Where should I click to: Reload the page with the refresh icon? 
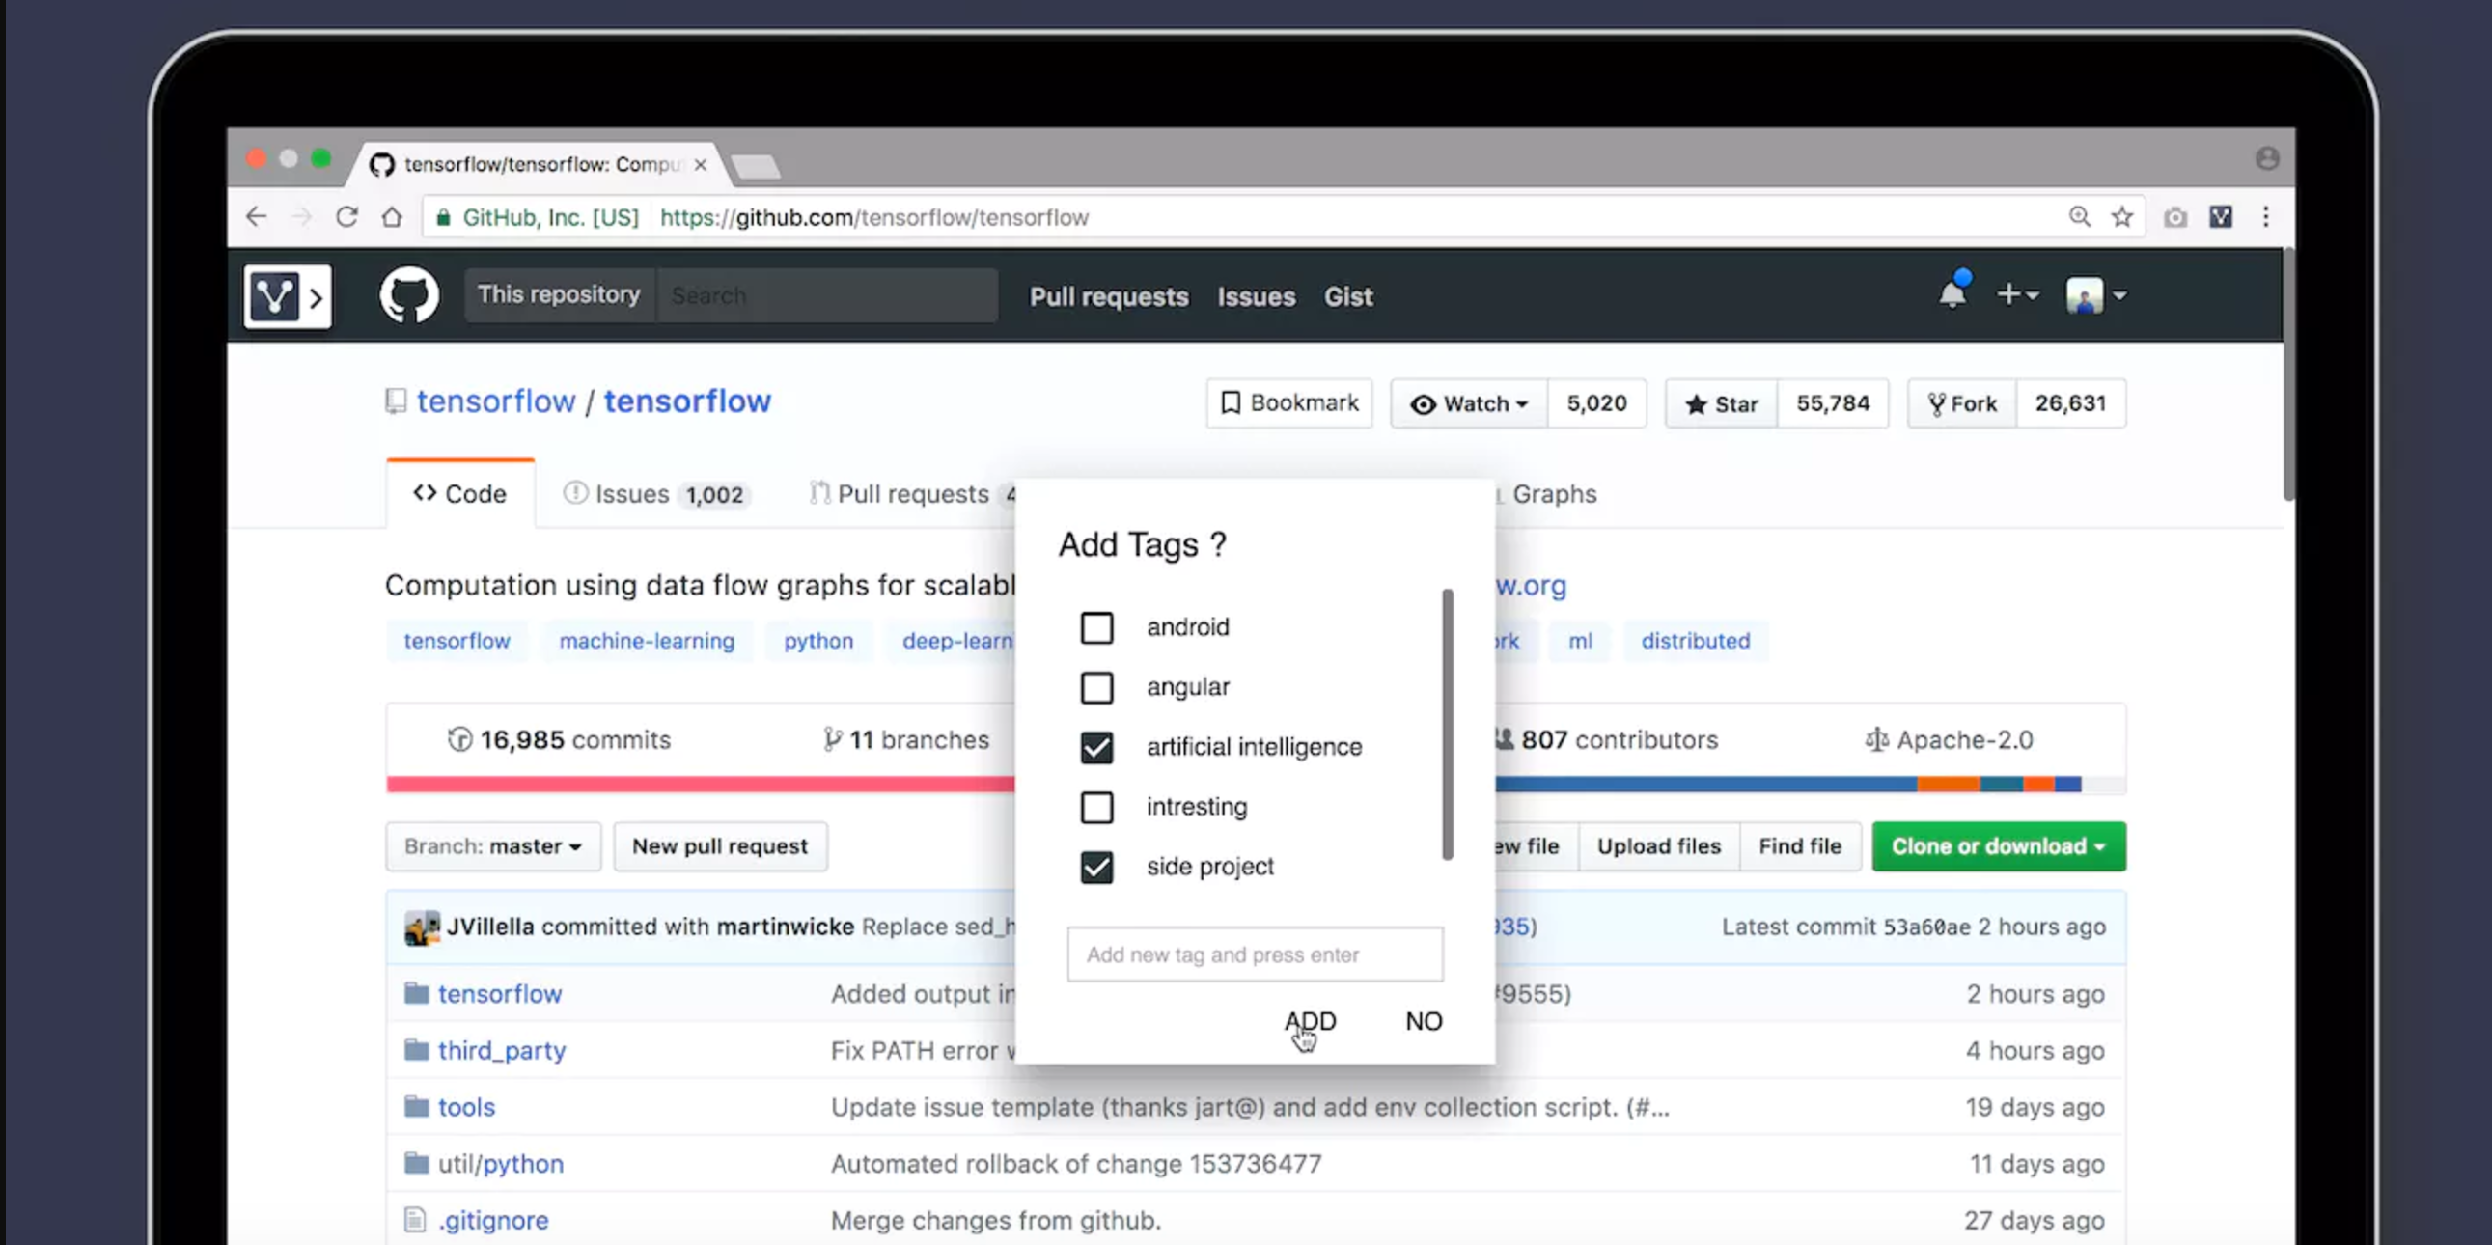tap(346, 217)
